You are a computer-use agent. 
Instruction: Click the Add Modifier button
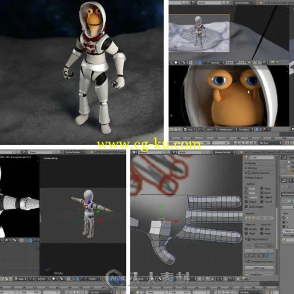coord(288,194)
